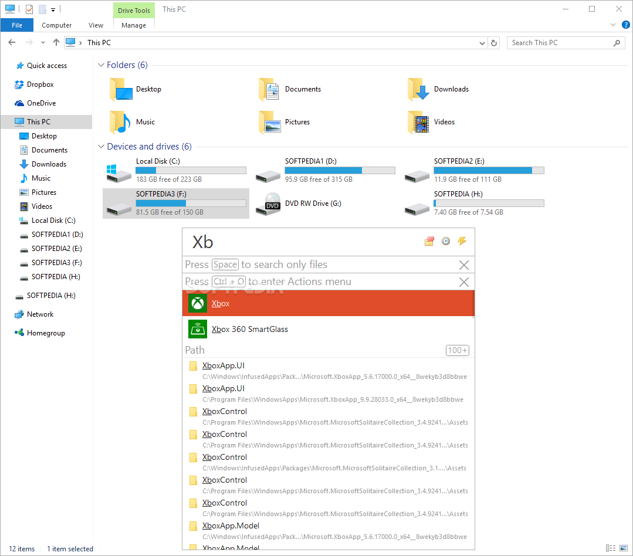Refresh the This PC view
The height and width of the screenshot is (556, 633).
pyautogui.click(x=494, y=43)
